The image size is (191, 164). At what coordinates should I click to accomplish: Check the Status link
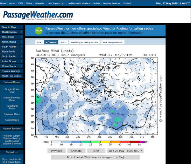[29, 3]
